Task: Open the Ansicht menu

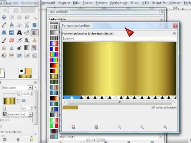Action: 64,3
